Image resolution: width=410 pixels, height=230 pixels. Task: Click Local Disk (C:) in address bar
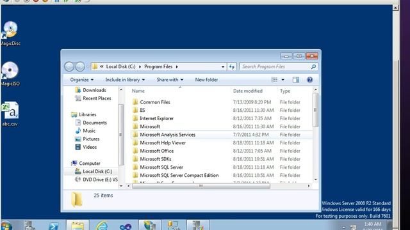coord(121,66)
